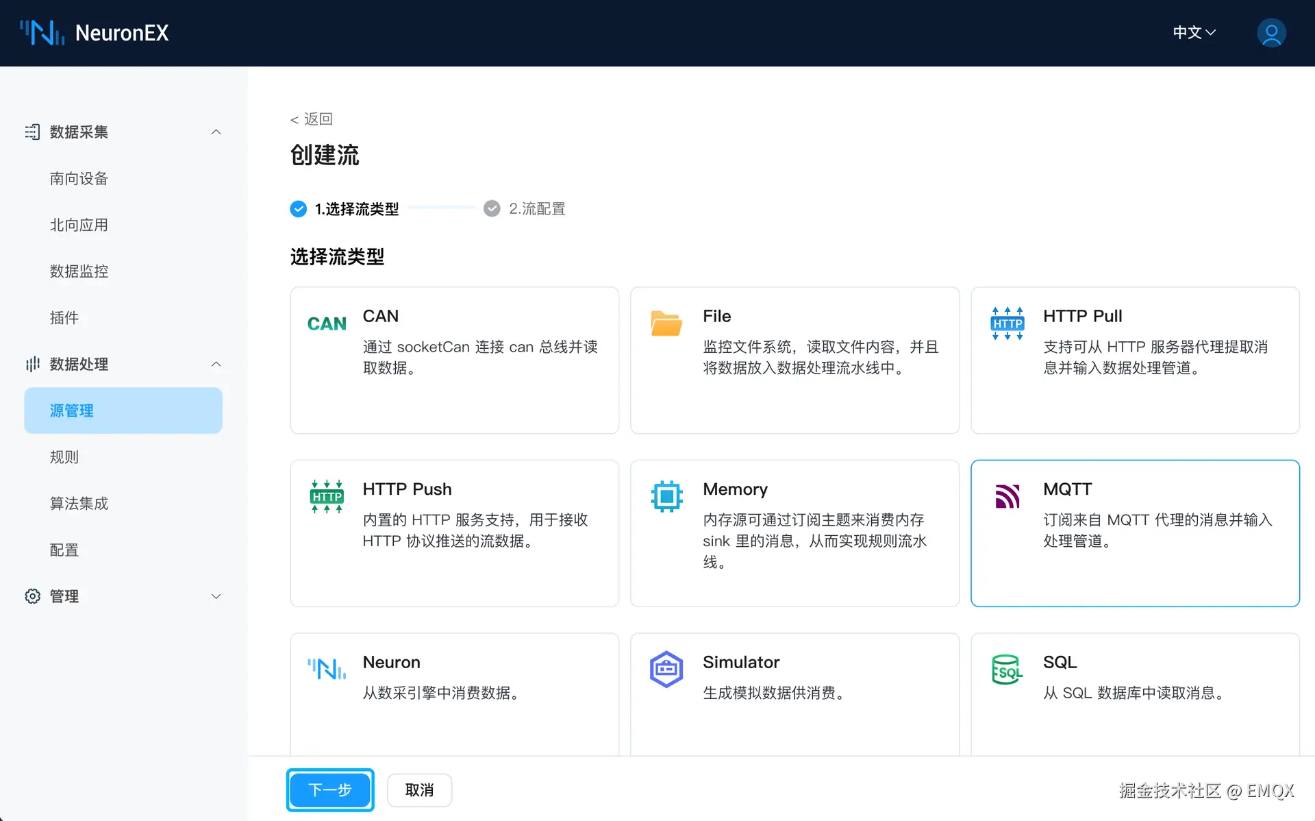Image resolution: width=1315 pixels, height=821 pixels.
Task: Click the 数据采集 section icon
Action: coord(32,132)
